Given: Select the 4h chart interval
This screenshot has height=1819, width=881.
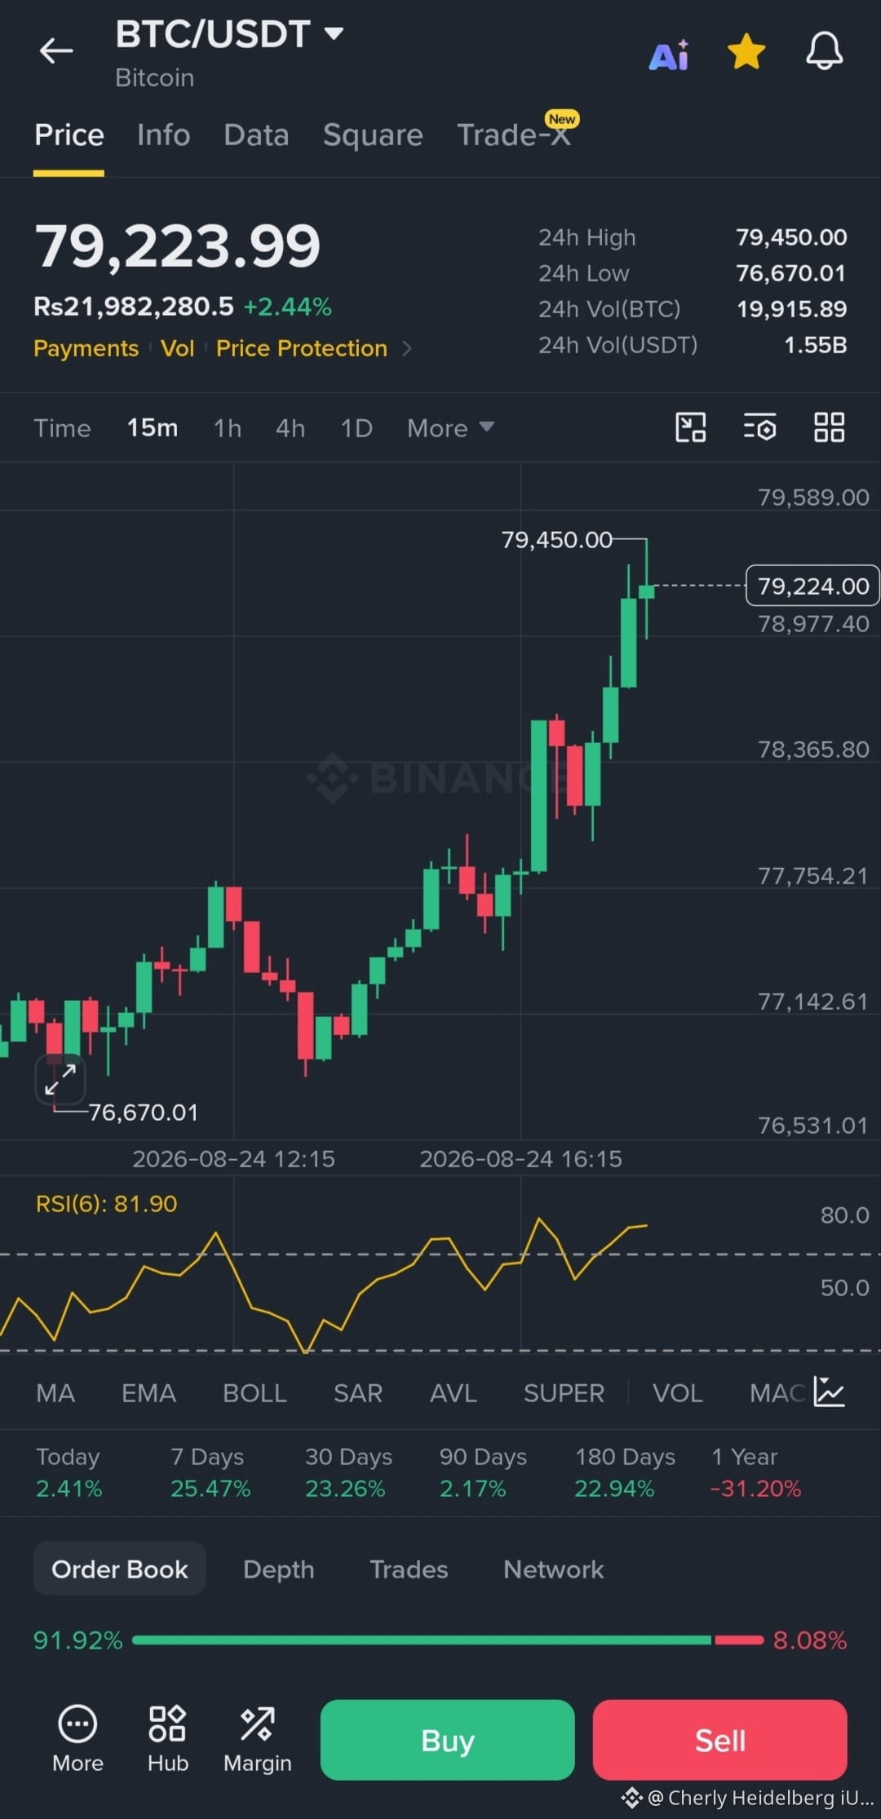Looking at the screenshot, I should click(290, 428).
